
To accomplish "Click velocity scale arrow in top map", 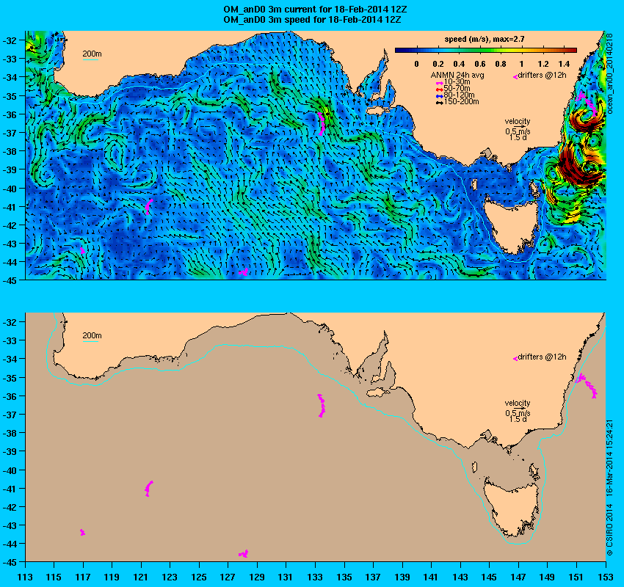I will [x=519, y=126].
